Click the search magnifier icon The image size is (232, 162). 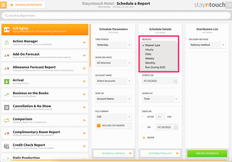6,16
